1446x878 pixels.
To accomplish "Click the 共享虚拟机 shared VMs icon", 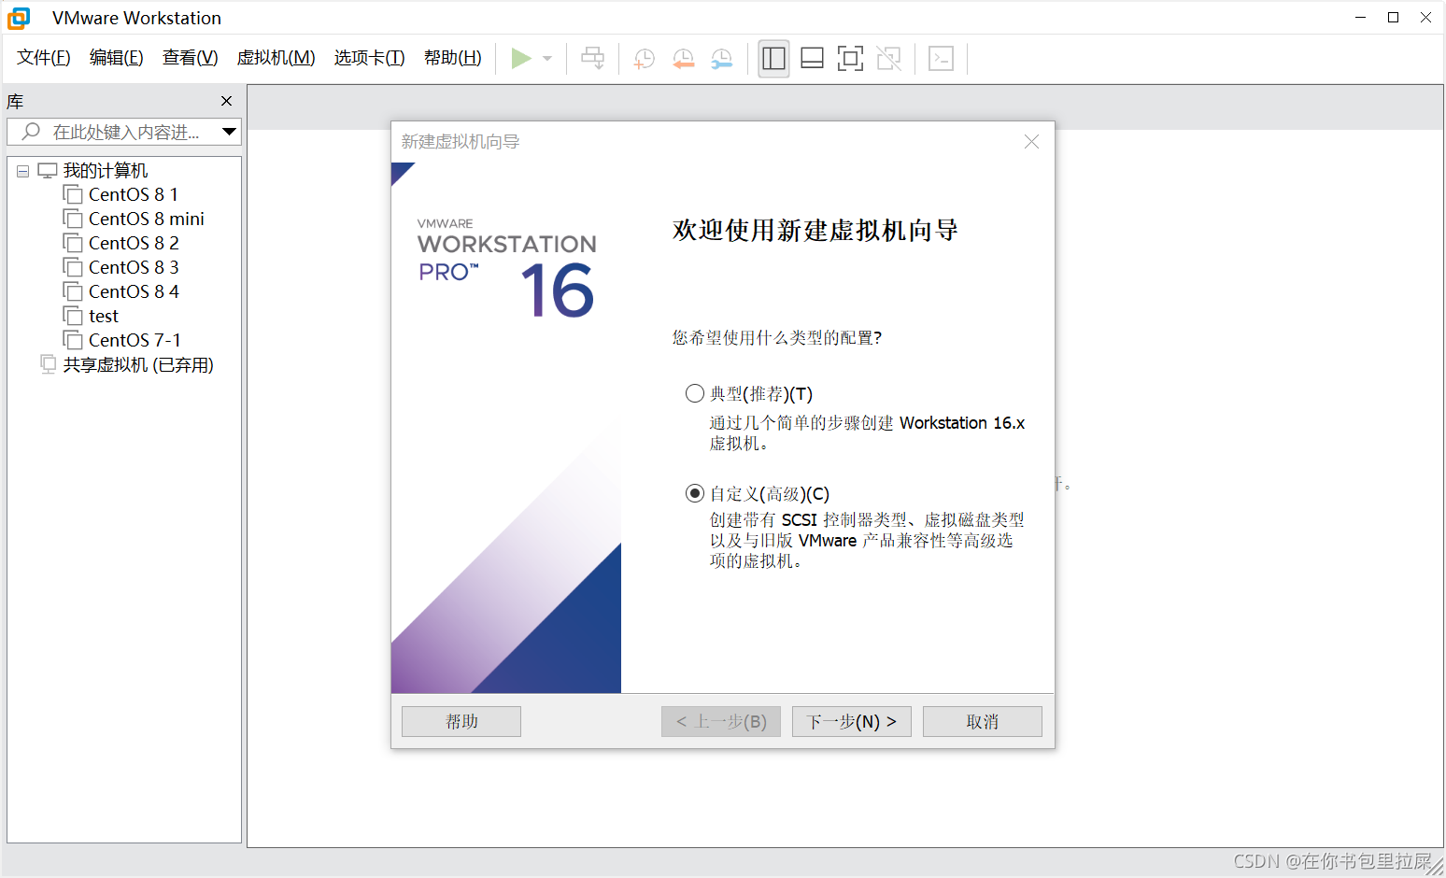I will (x=49, y=364).
